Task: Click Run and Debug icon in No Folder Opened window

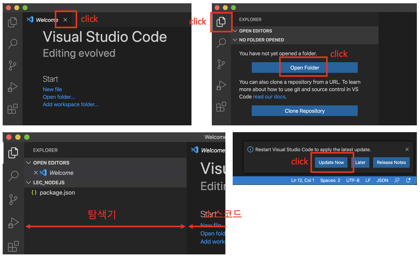Action: point(221,85)
